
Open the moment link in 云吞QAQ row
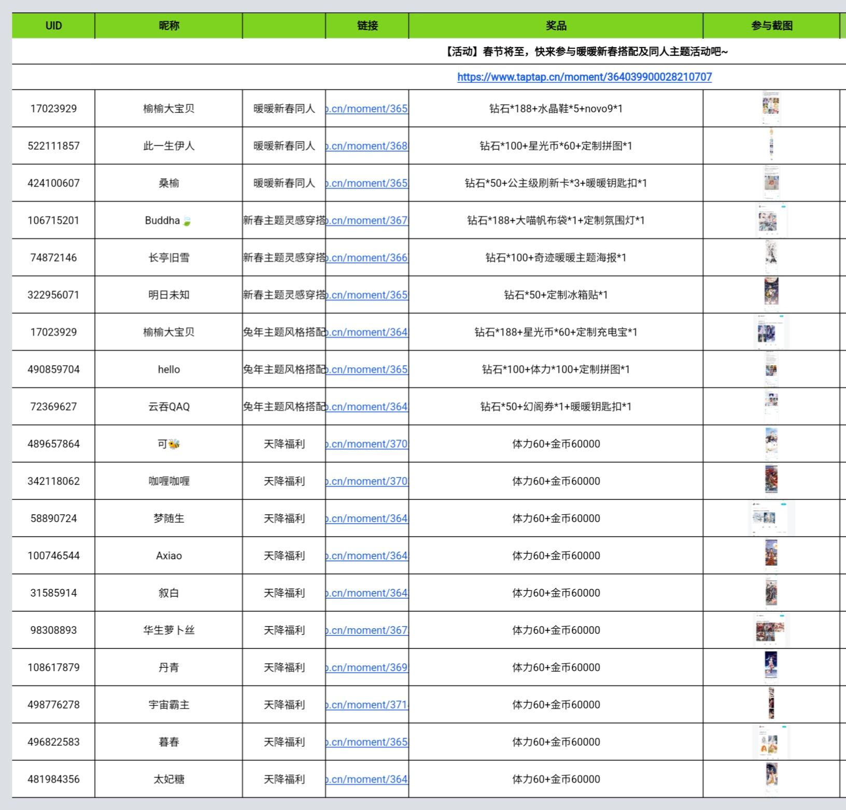367,407
